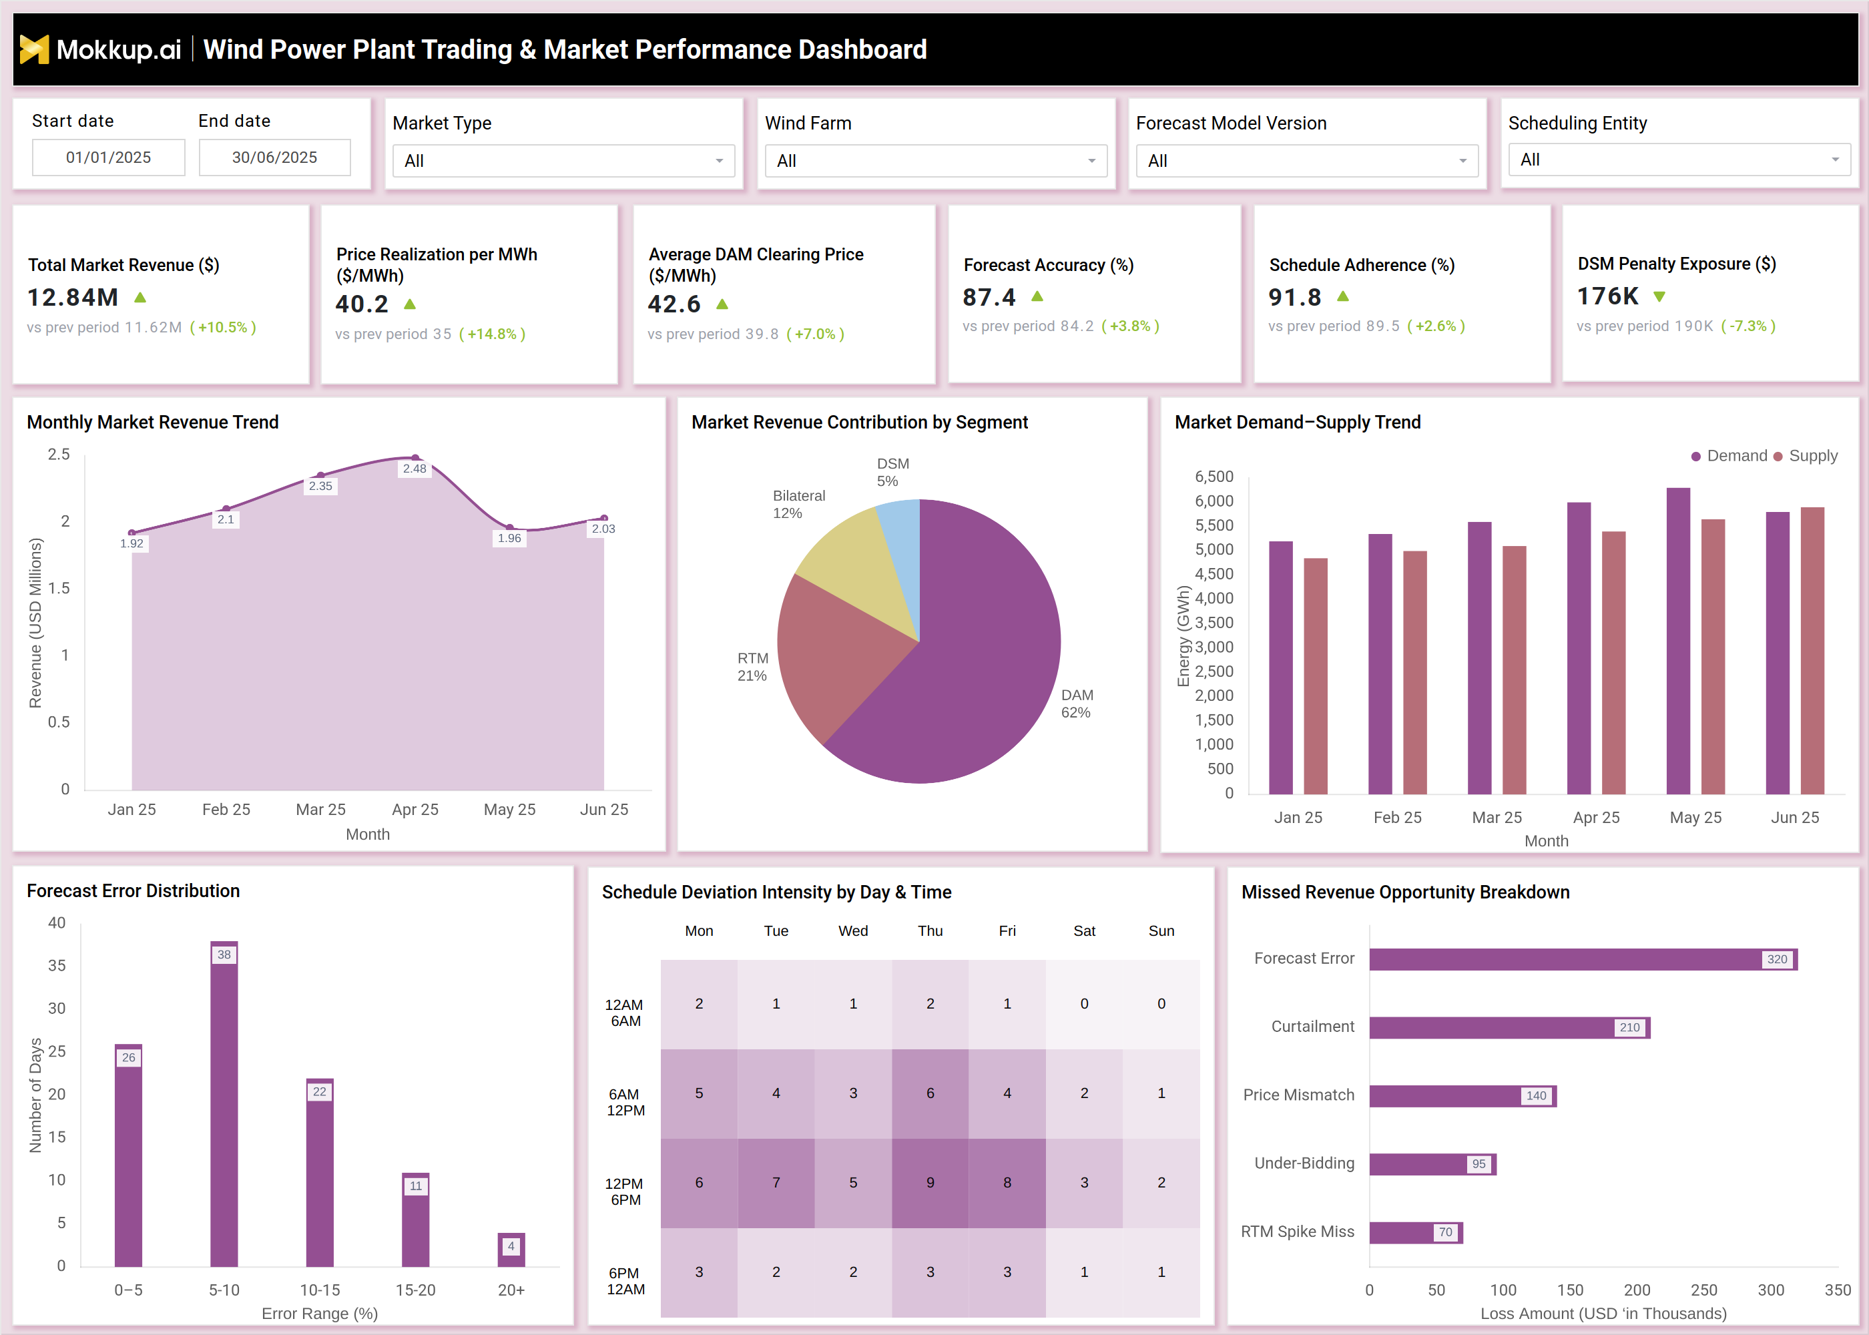The image size is (1869, 1335).
Task: Click the Mon 6AM-12PM heatmap cell 5
Action: (x=700, y=1093)
